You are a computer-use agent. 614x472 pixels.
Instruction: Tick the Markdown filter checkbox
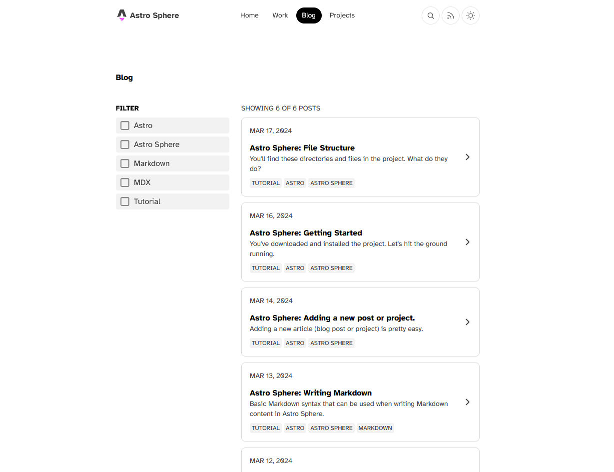125,163
